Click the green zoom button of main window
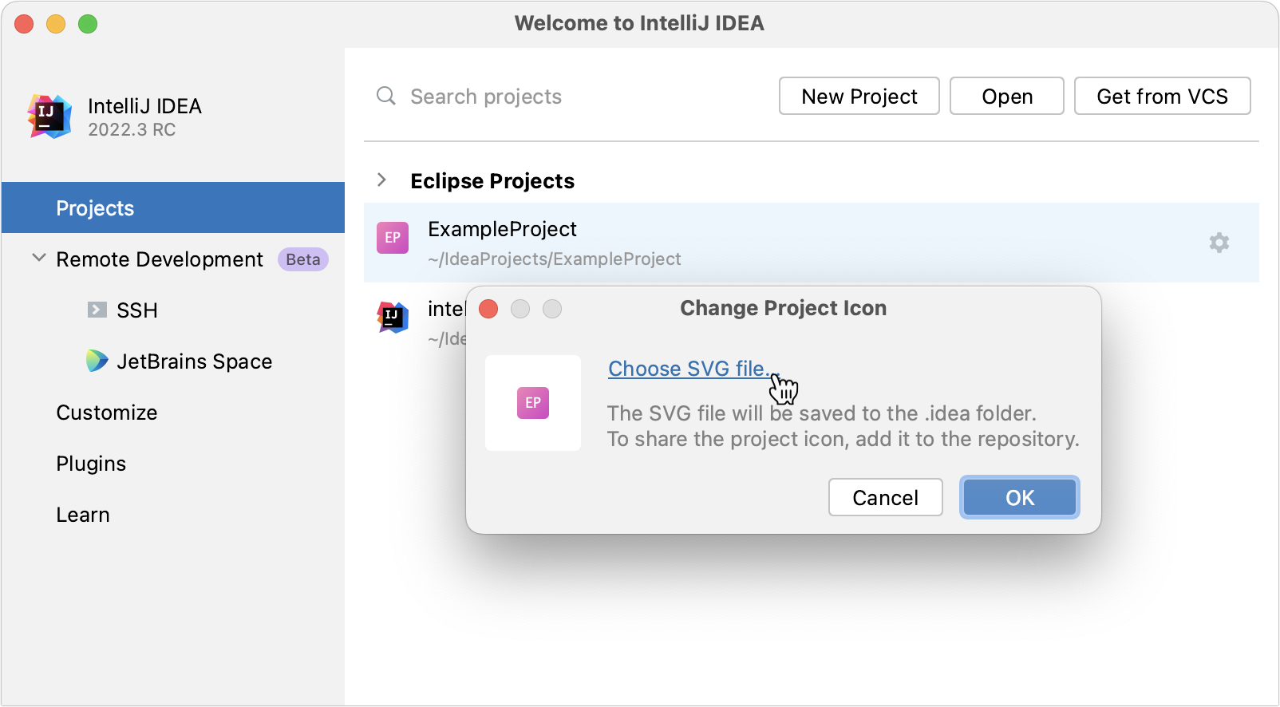 point(88,24)
